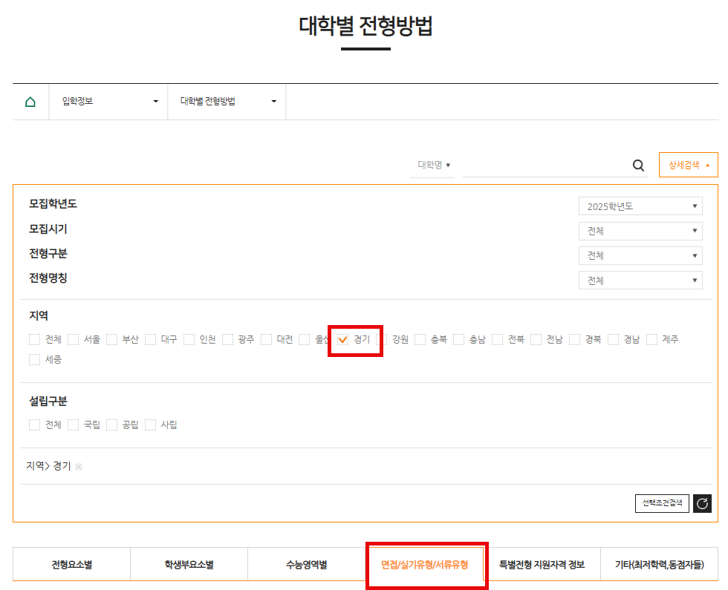
Task: Open the 전형명칭 dropdown
Action: point(640,280)
